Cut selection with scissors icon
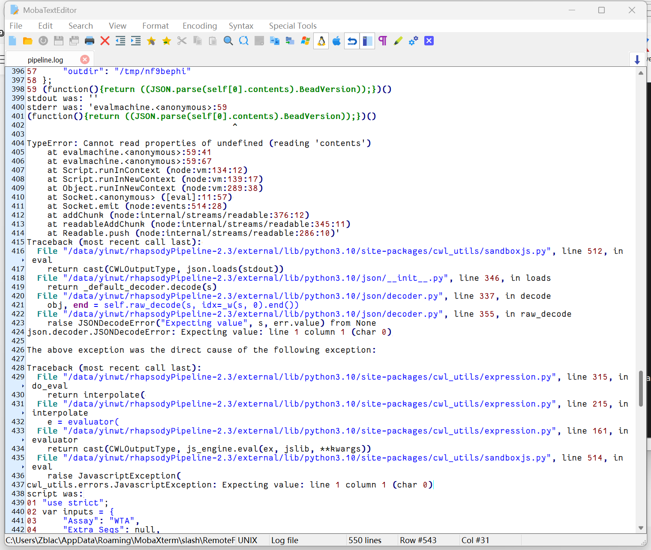 (182, 41)
